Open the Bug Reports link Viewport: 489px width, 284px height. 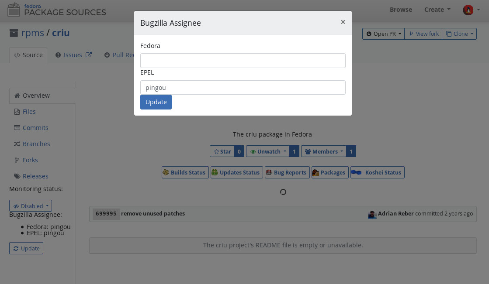287,172
